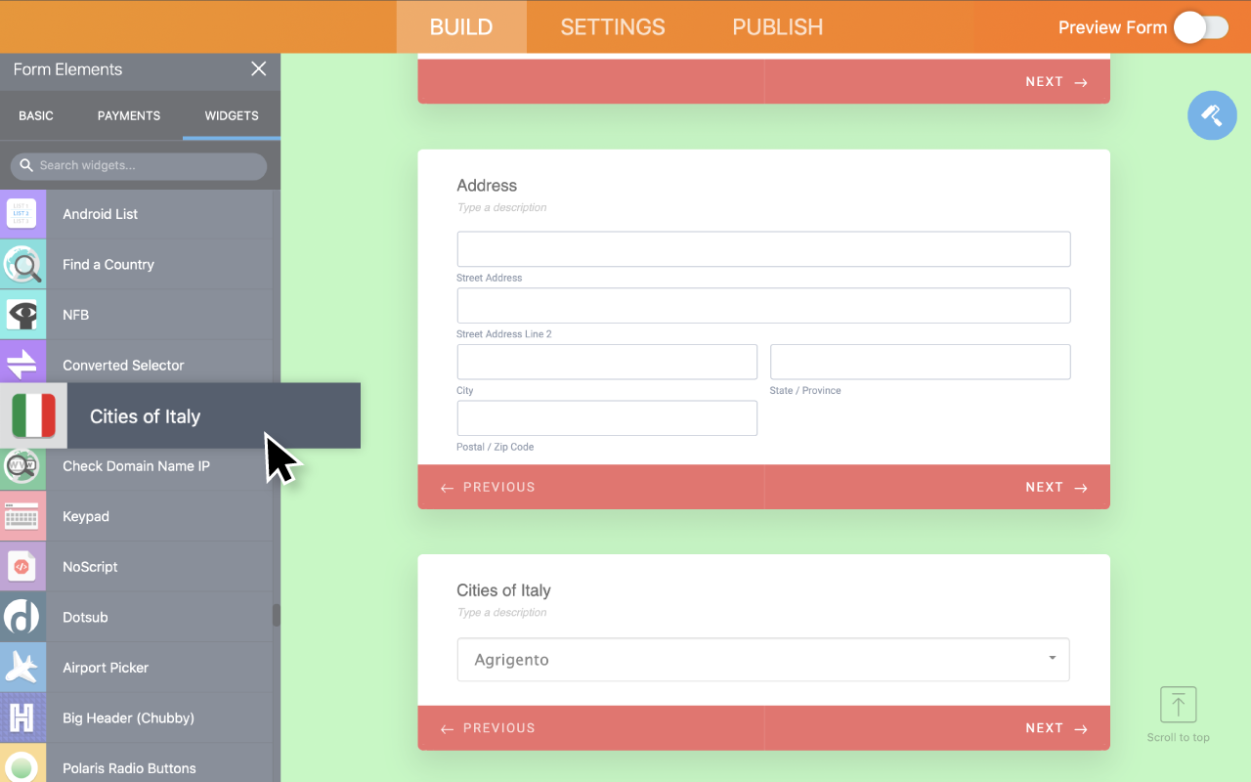Click the Italian flag icon
The width and height of the screenshot is (1251, 782).
point(33,416)
